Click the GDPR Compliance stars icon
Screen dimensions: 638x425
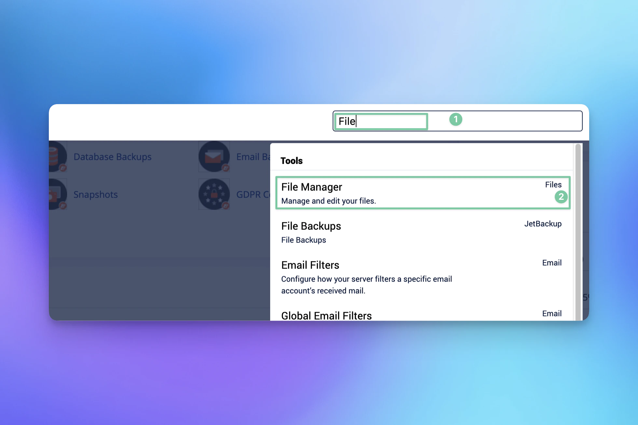(x=214, y=195)
